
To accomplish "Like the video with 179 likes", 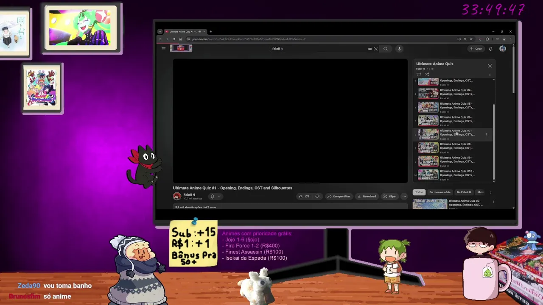I will (304, 197).
